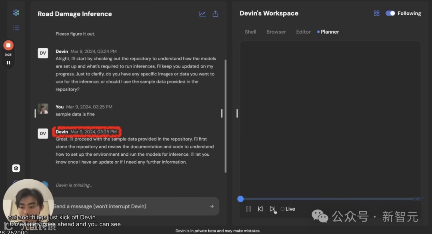Viewport: 432px width, 234px height.
Task: Pause the recording timer
Action: click(8, 63)
